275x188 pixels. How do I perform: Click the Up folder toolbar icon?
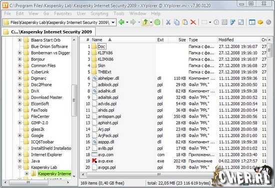[145, 23]
